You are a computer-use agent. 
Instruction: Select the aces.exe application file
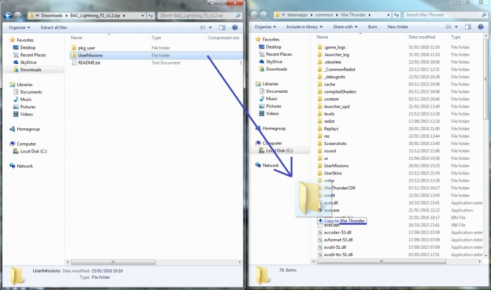tap(331, 210)
